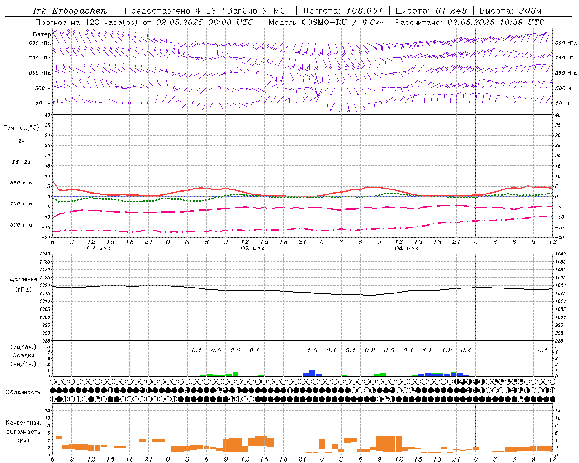579x463 pixels.
Task: Click the tallest blue precipitation bar under 1.6
Action: coord(312,373)
